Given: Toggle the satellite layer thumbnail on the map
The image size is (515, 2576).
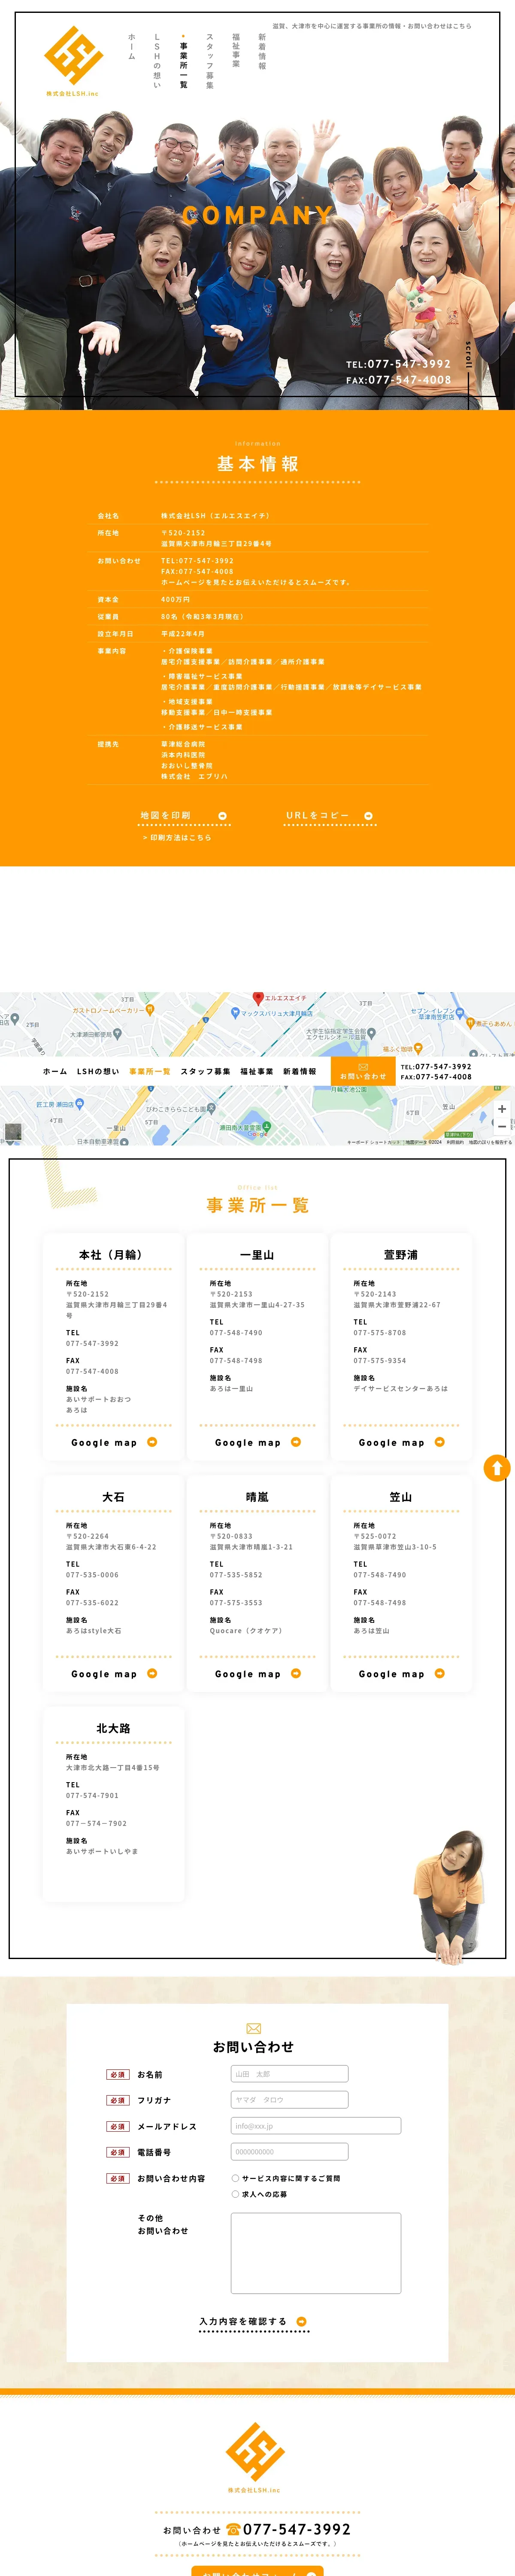Looking at the screenshot, I should click(13, 1132).
